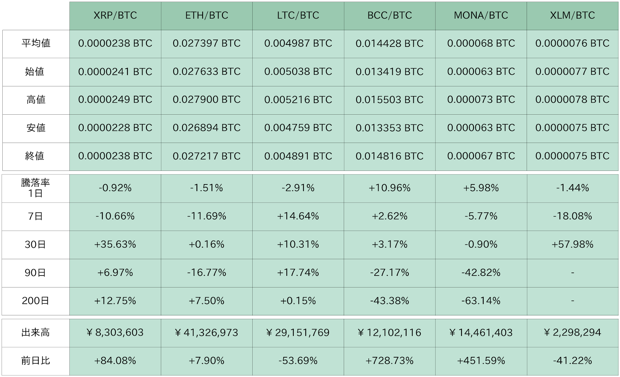Select the ETH/BTC column header
This screenshot has height=377, width=620.
pyautogui.click(x=207, y=15)
